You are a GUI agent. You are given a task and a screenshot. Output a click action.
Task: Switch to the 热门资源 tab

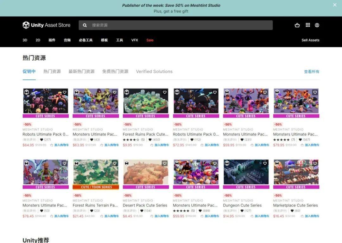click(x=52, y=71)
